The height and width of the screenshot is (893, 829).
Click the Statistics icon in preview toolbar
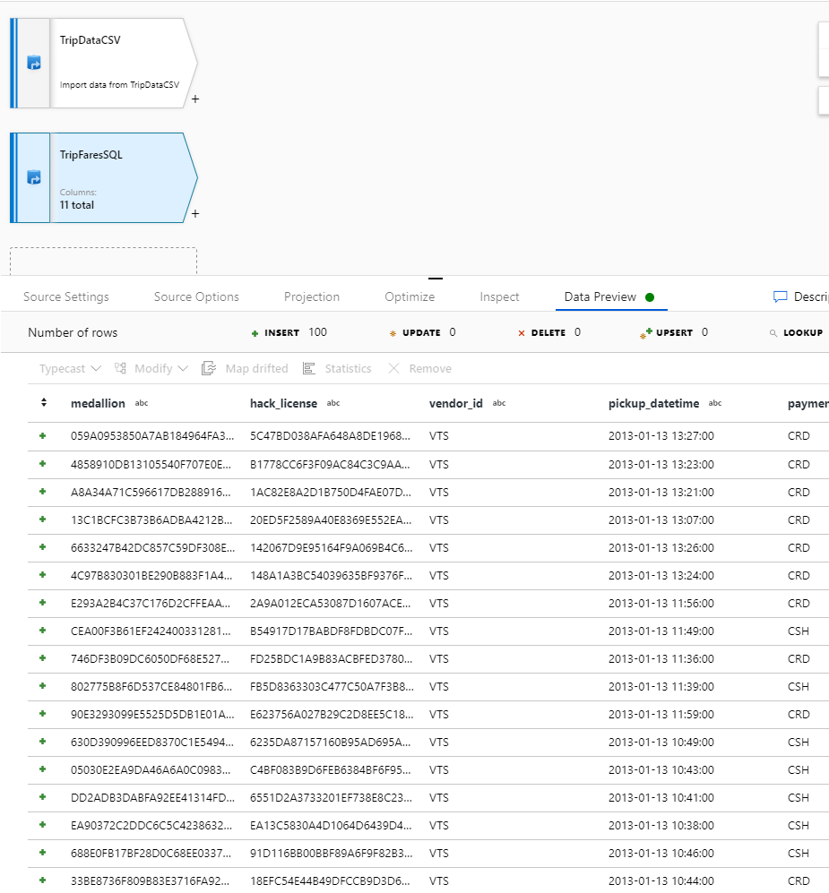(308, 368)
